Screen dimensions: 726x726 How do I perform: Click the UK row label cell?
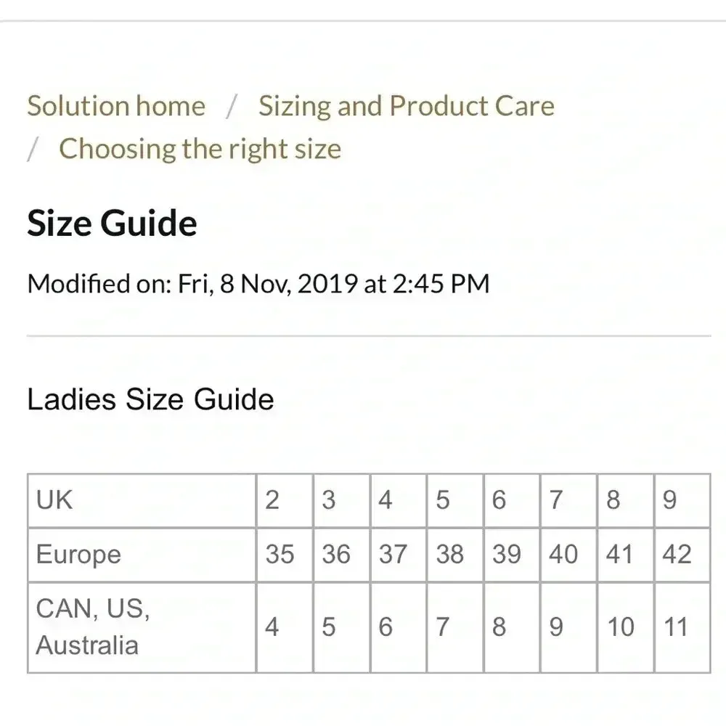pyautogui.click(x=142, y=500)
